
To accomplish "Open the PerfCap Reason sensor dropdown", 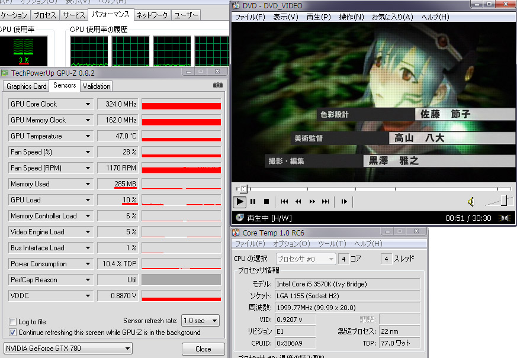I will click(88, 280).
